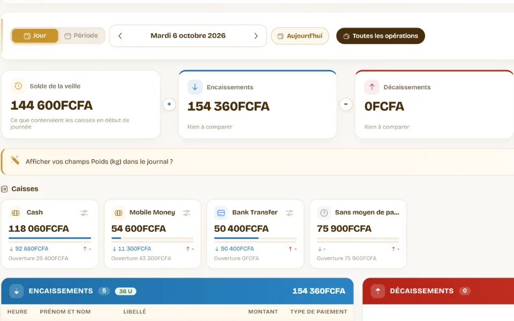The image size is (514, 321).
Task: Click the Encaissements down-arrow card icon
Action: pos(195,87)
